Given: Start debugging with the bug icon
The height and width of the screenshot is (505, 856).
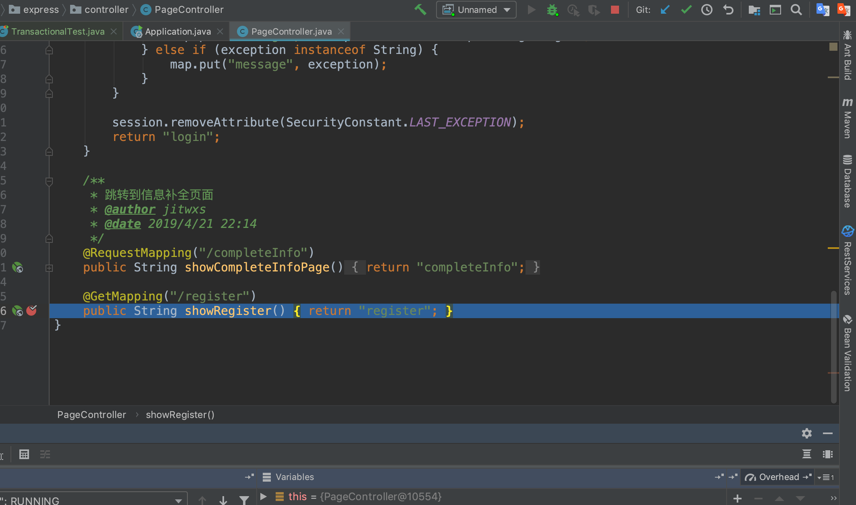Looking at the screenshot, I should coord(552,10).
